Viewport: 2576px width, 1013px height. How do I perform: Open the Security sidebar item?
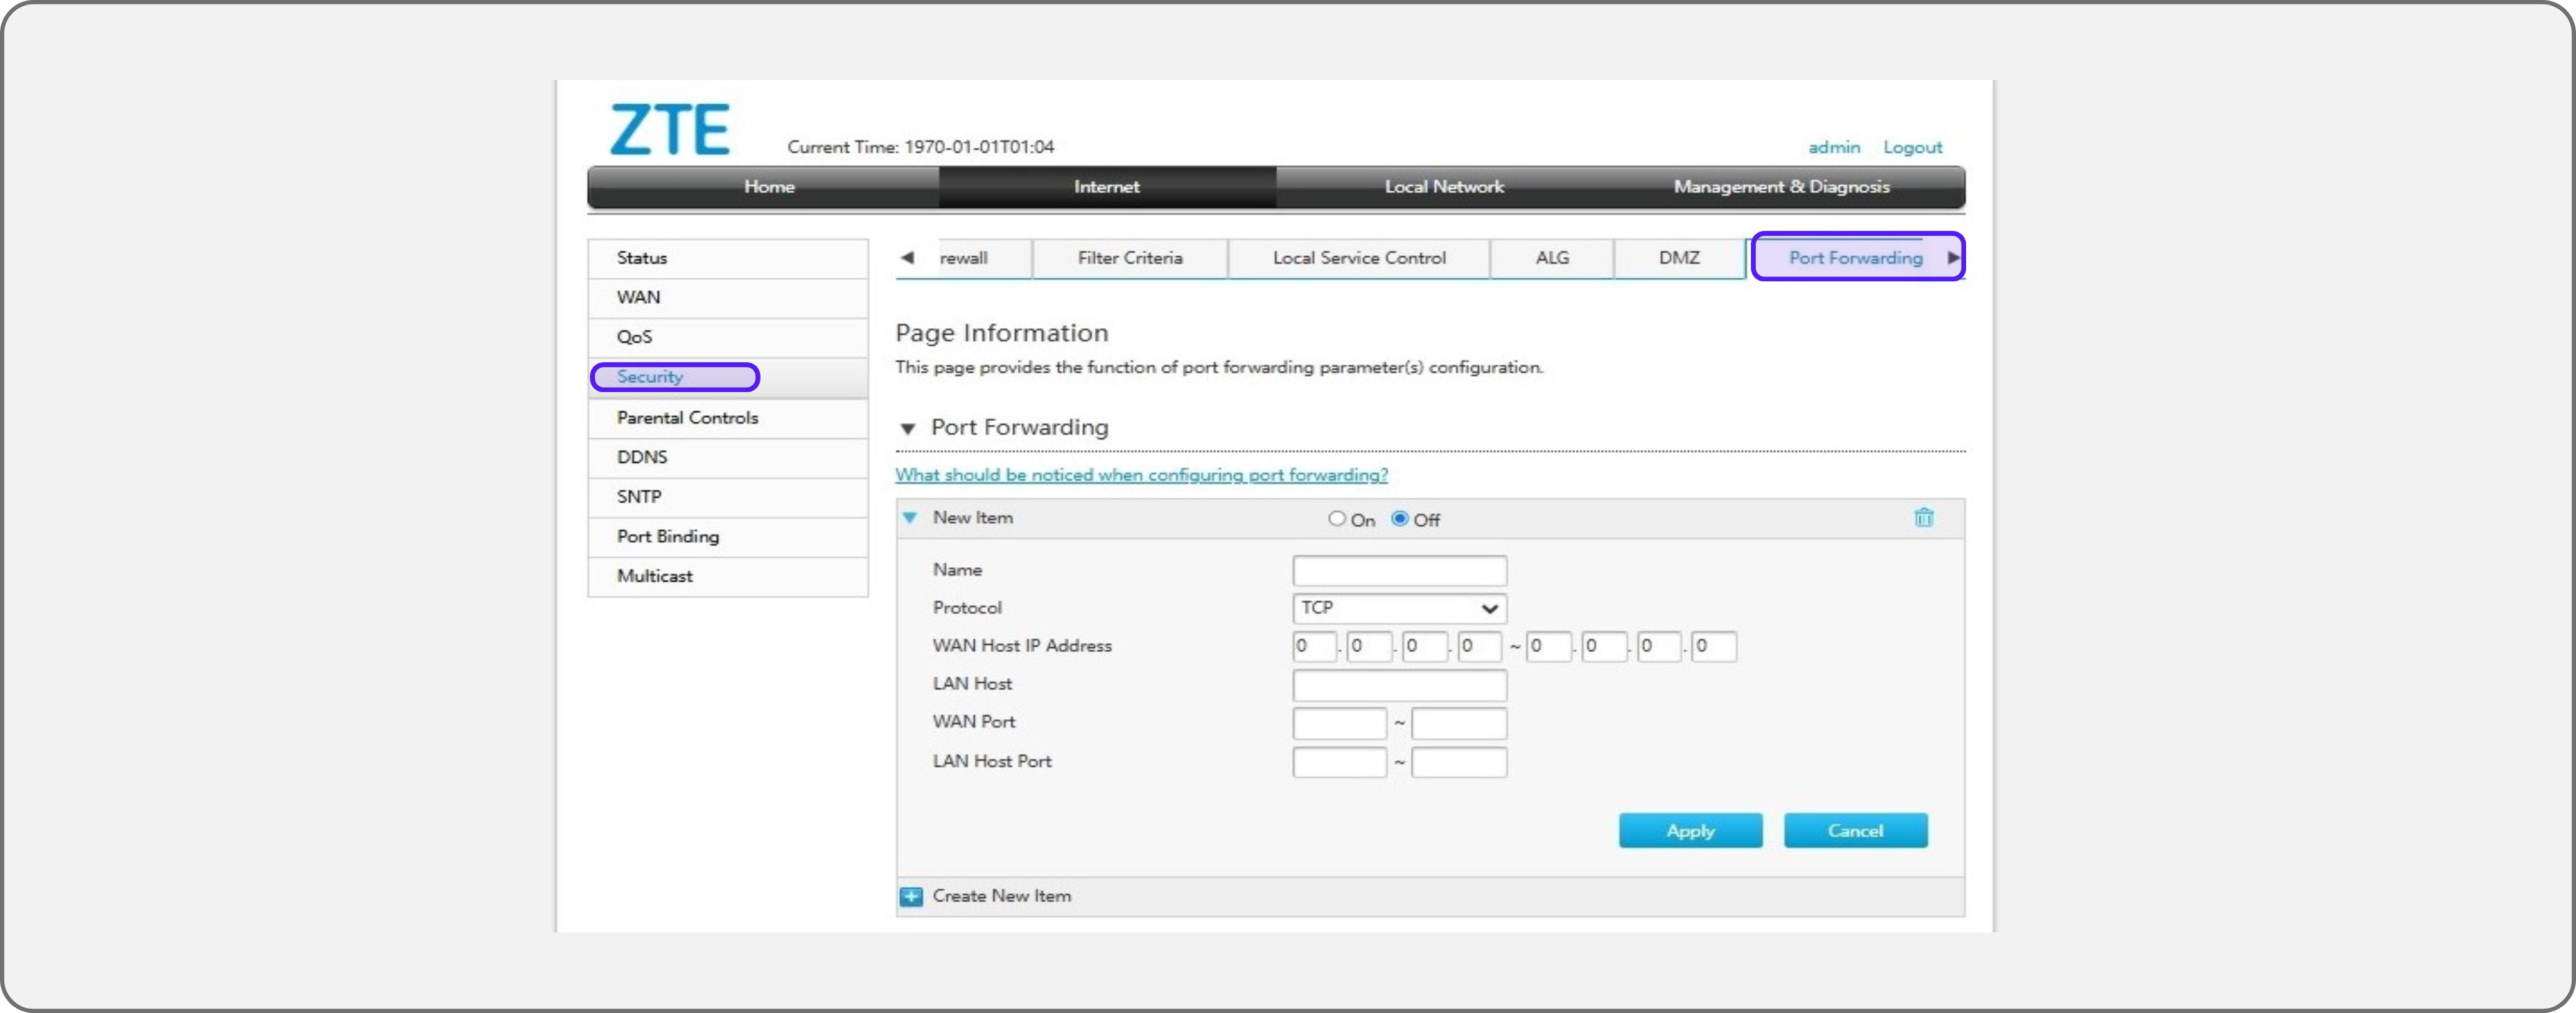click(728, 378)
